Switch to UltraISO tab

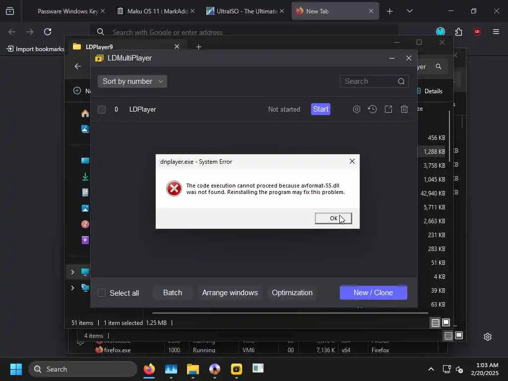246,11
